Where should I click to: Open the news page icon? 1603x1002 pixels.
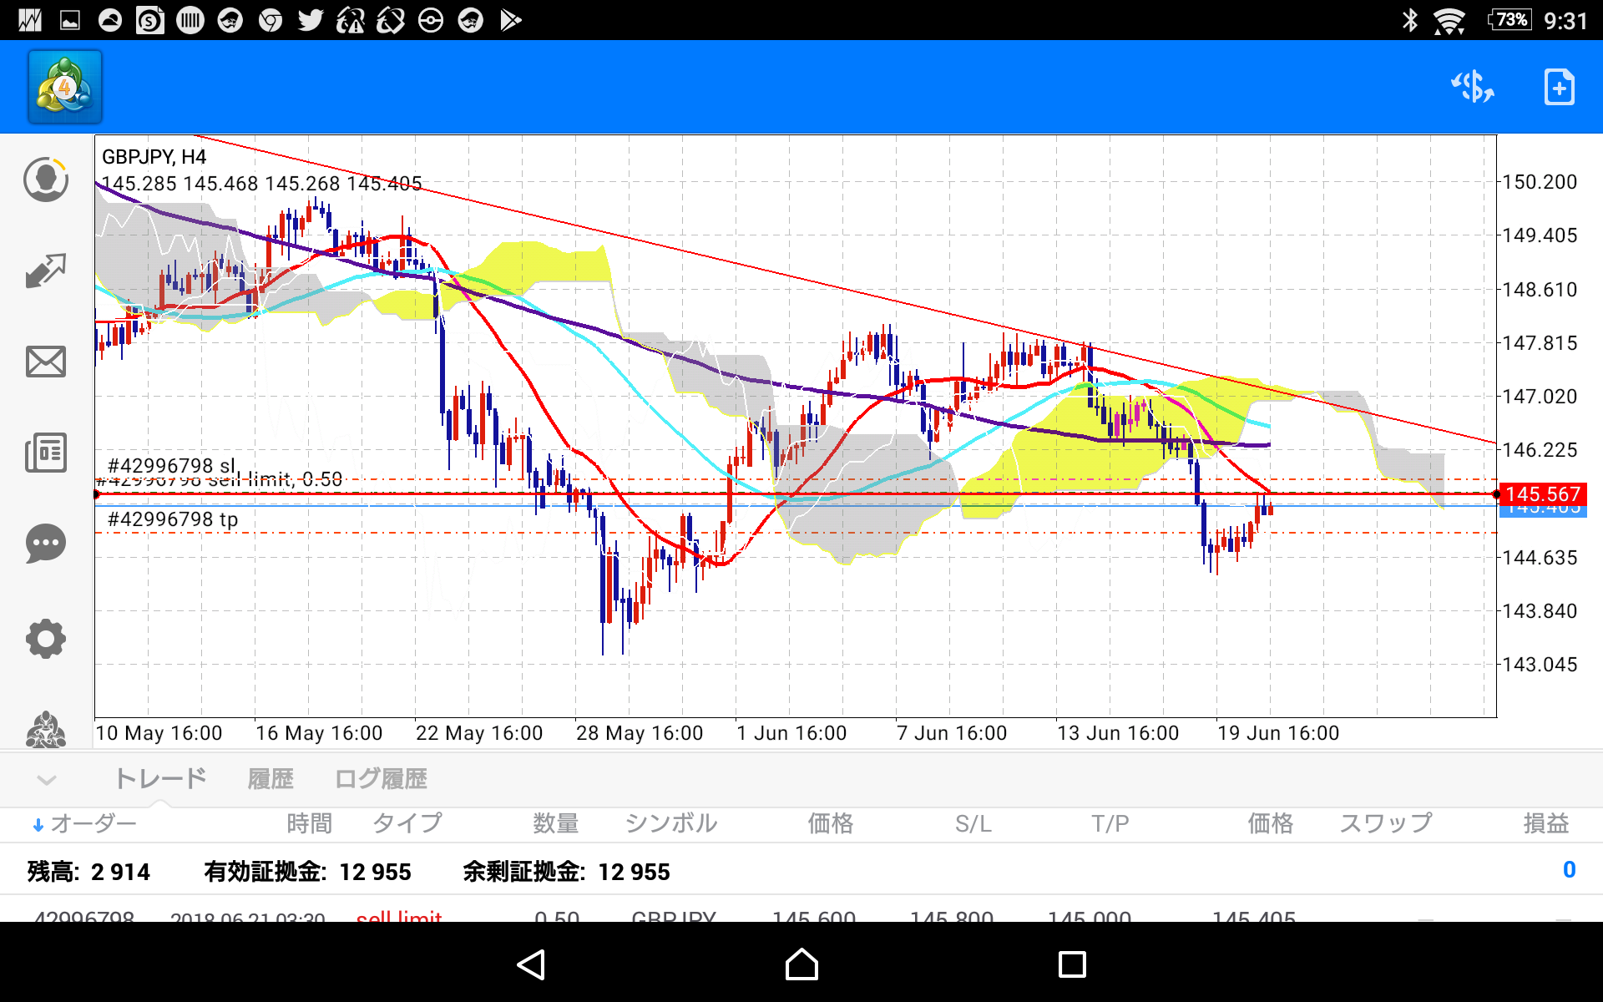[x=46, y=453]
